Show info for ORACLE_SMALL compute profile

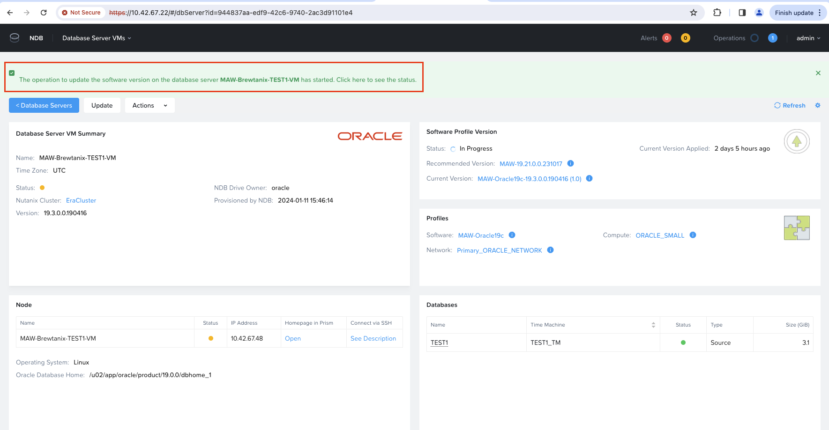pos(693,235)
